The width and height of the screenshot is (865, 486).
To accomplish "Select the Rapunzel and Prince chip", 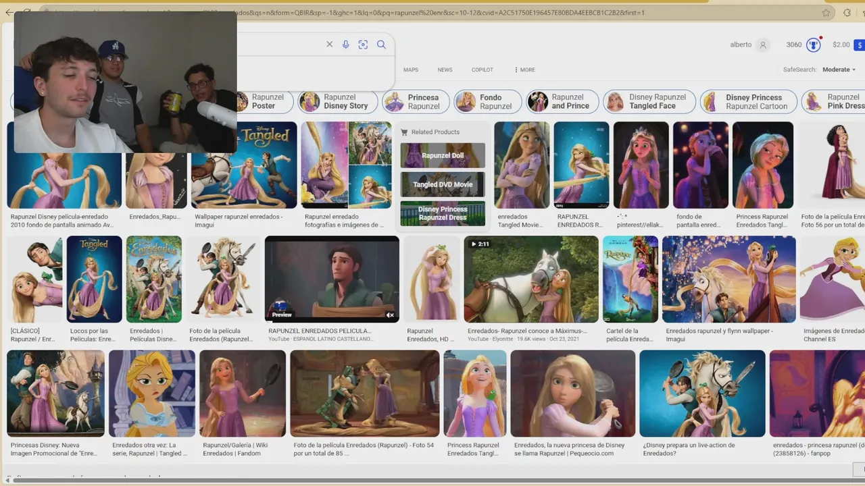I will (562, 102).
